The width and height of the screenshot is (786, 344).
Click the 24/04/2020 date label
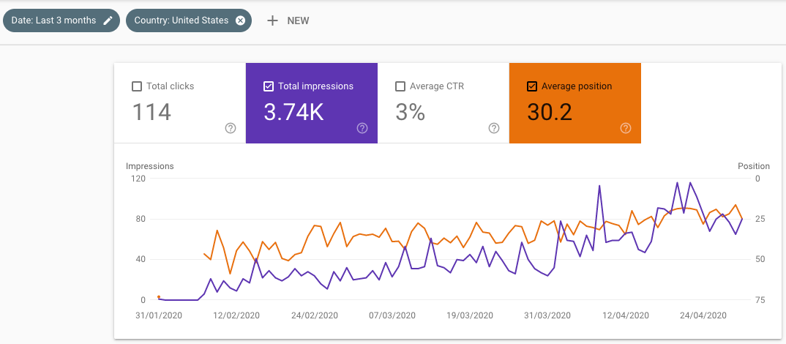703,315
